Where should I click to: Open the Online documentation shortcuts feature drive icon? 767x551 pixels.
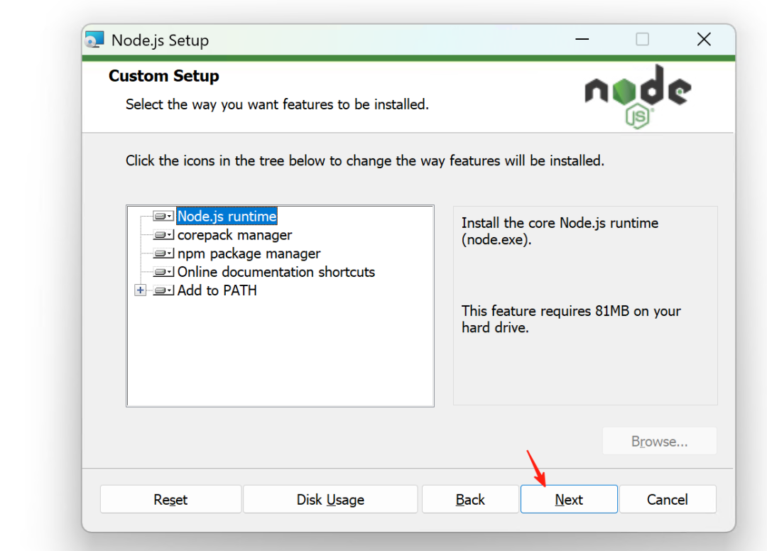click(x=163, y=272)
